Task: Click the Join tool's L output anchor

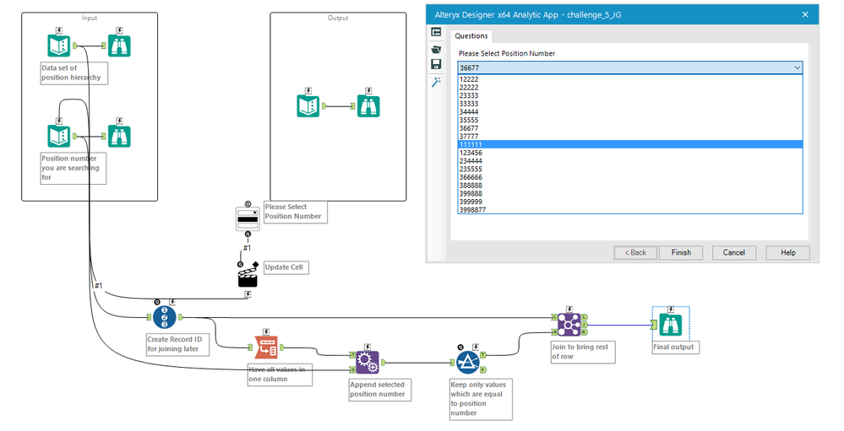Action: point(585,318)
